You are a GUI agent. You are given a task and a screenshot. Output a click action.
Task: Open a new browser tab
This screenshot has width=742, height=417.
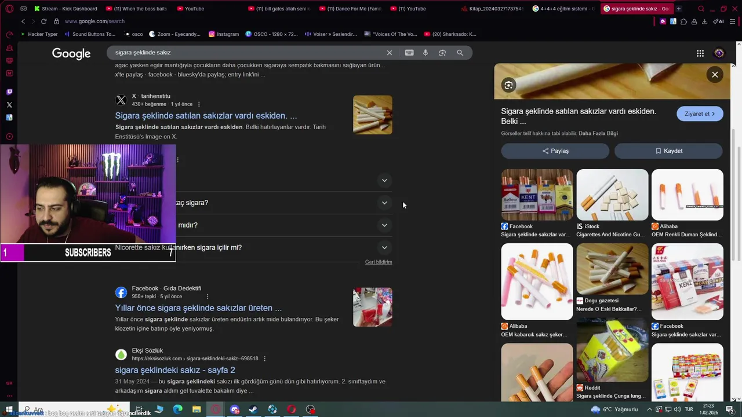tap(679, 9)
